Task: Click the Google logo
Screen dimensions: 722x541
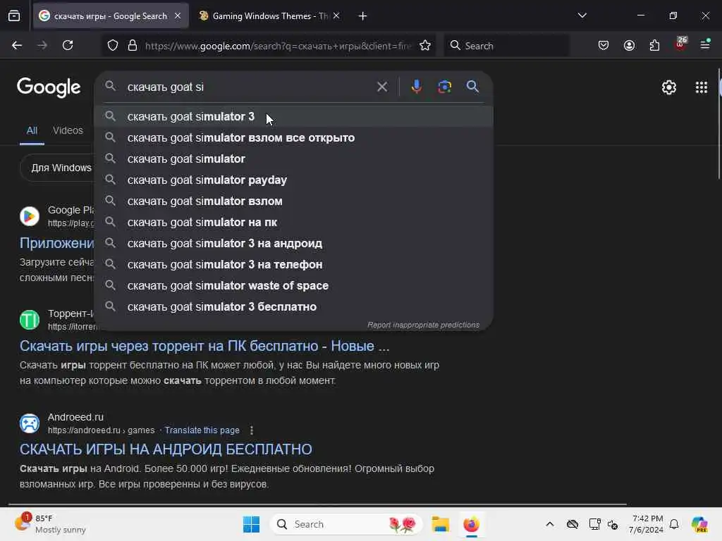Action: click(49, 87)
